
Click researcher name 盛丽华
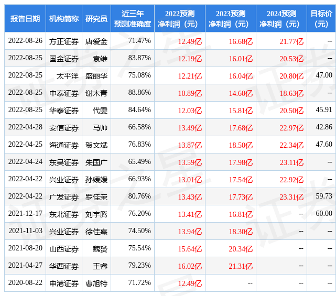coord(96,76)
